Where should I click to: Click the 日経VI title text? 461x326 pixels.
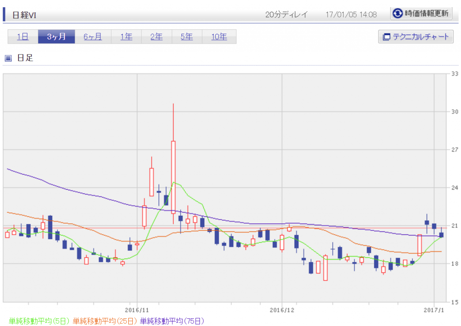tap(24, 15)
